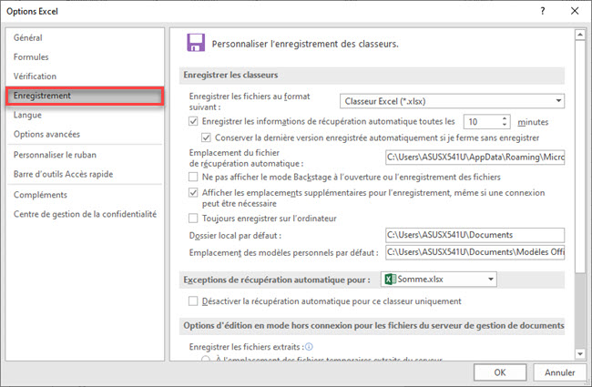592x387 pixels.
Task: Click the vertical scrollbar thumb
Action: tap(580, 156)
